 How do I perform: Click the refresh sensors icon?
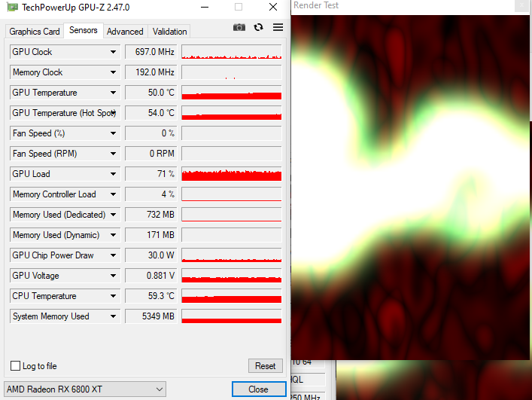pyautogui.click(x=259, y=27)
